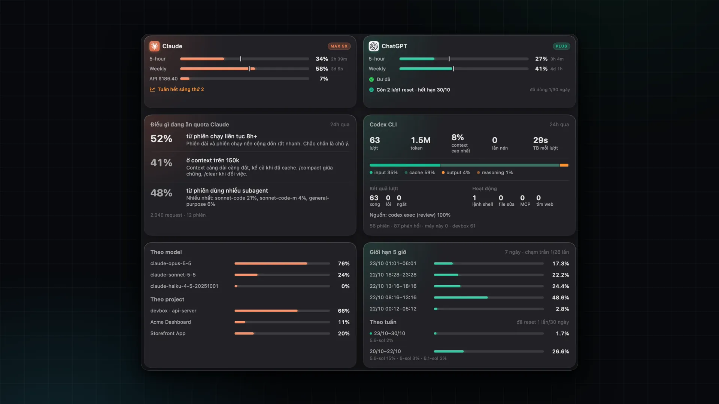Click the "22/10 00:12–05:12" window row
The image size is (719, 404).
(469, 309)
